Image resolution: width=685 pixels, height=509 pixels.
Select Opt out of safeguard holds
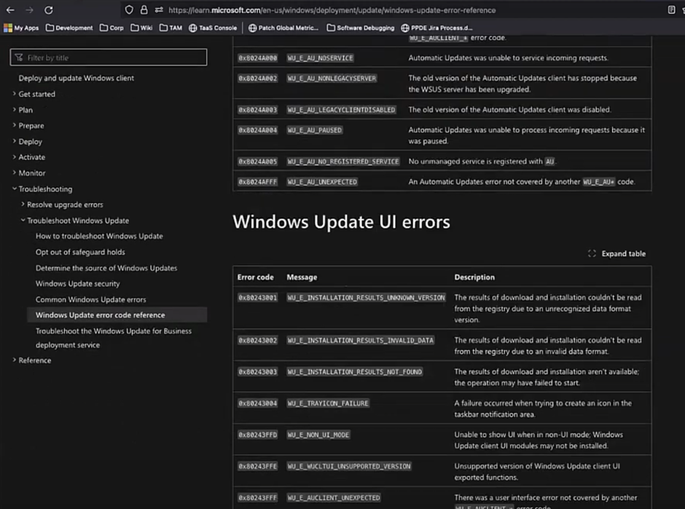[80, 252]
